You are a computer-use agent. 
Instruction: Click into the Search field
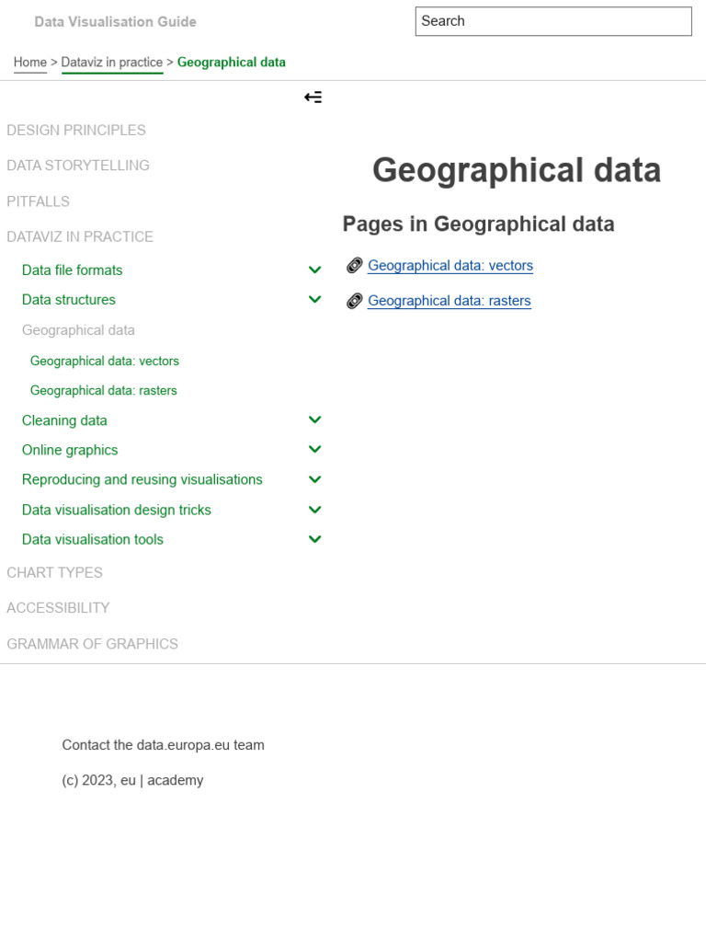click(552, 21)
